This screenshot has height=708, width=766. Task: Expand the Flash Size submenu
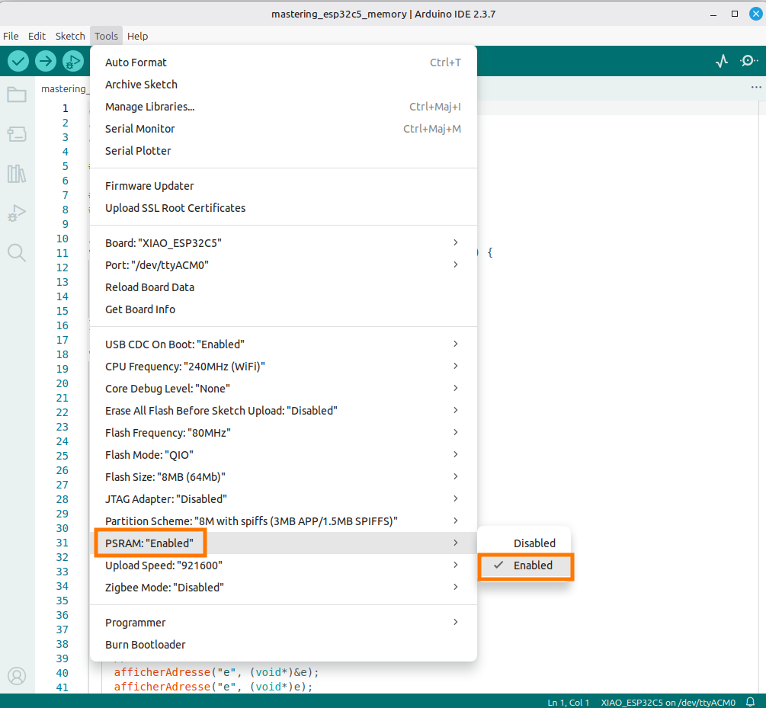click(284, 477)
